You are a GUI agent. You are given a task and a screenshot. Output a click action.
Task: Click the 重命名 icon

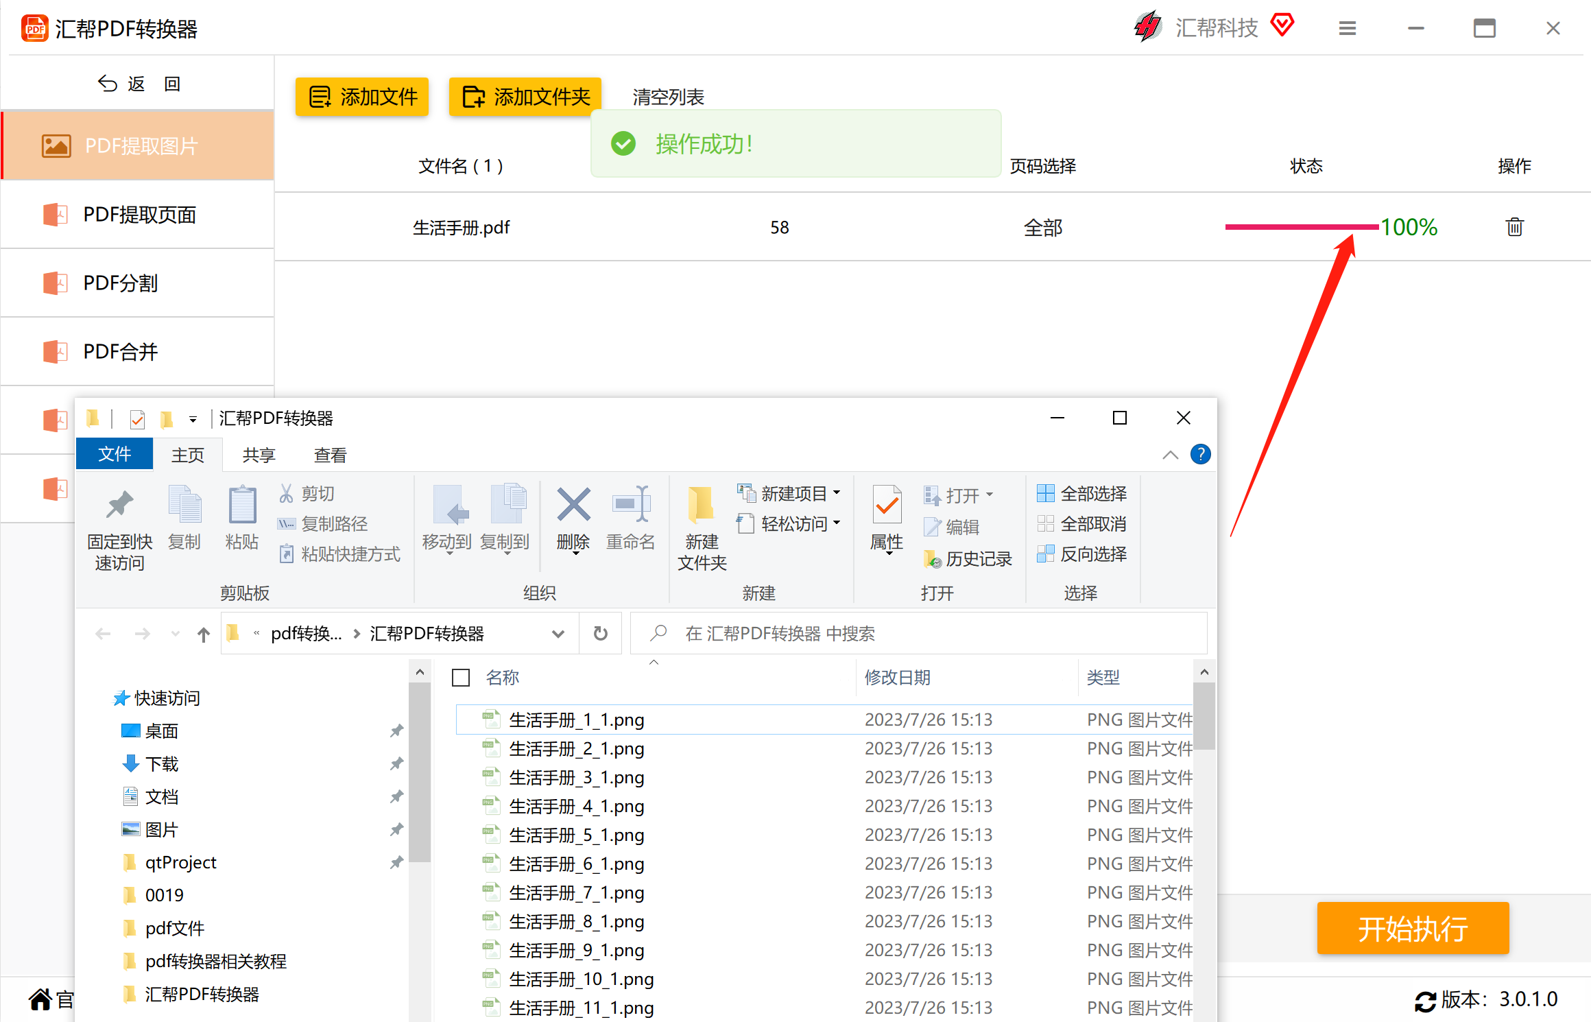pyautogui.click(x=631, y=504)
